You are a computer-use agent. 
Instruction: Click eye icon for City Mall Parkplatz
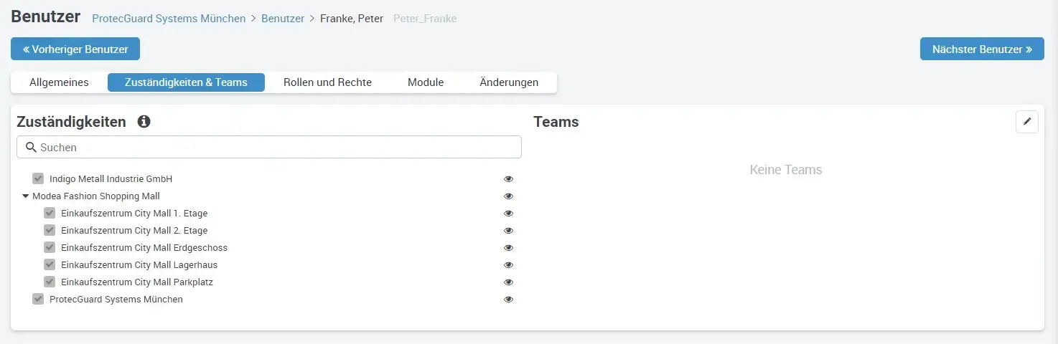[x=509, y=282]
